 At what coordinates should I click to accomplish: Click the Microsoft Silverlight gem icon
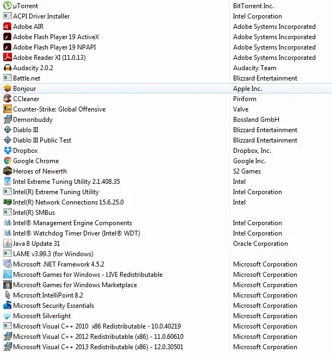point(8,316)
